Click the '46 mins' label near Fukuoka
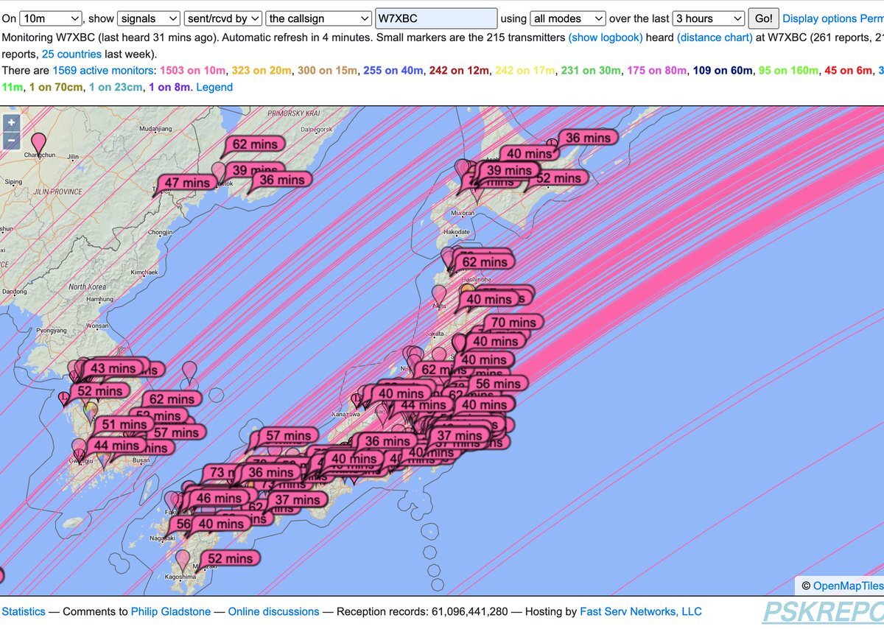The image size is (884, 629). click(x=218, y=498)
